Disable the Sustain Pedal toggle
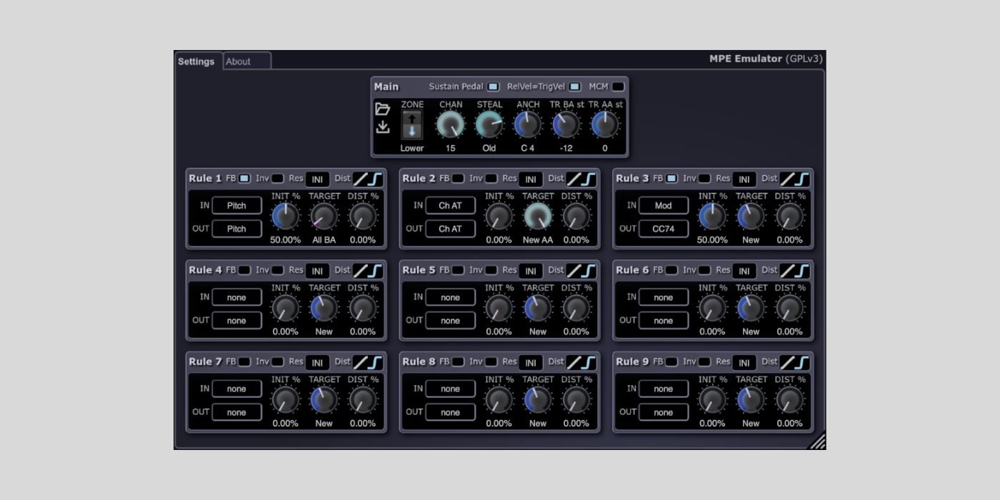 (494, 86)
